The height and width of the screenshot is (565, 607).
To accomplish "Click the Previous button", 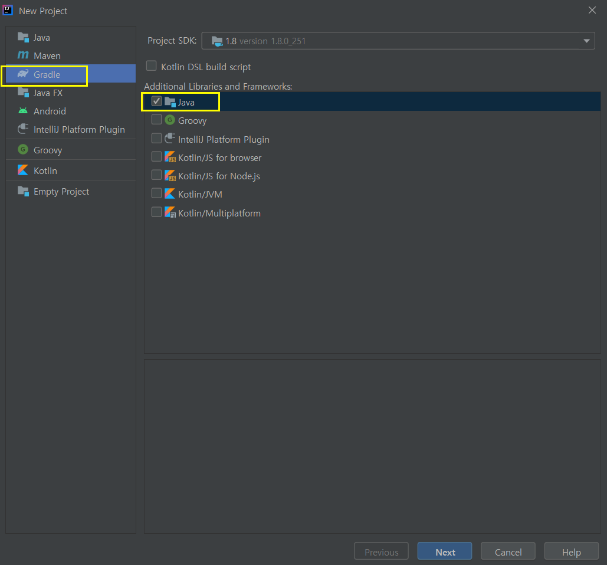I will 381,551.
